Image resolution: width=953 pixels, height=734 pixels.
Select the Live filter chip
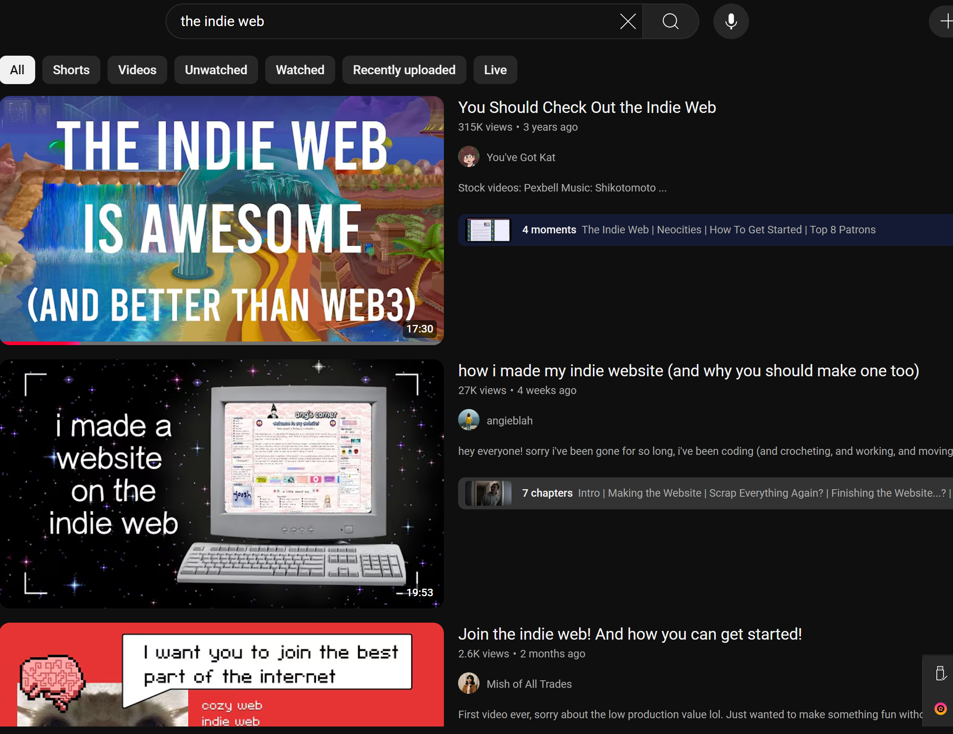pyautogui.click(x=495, y=70)
